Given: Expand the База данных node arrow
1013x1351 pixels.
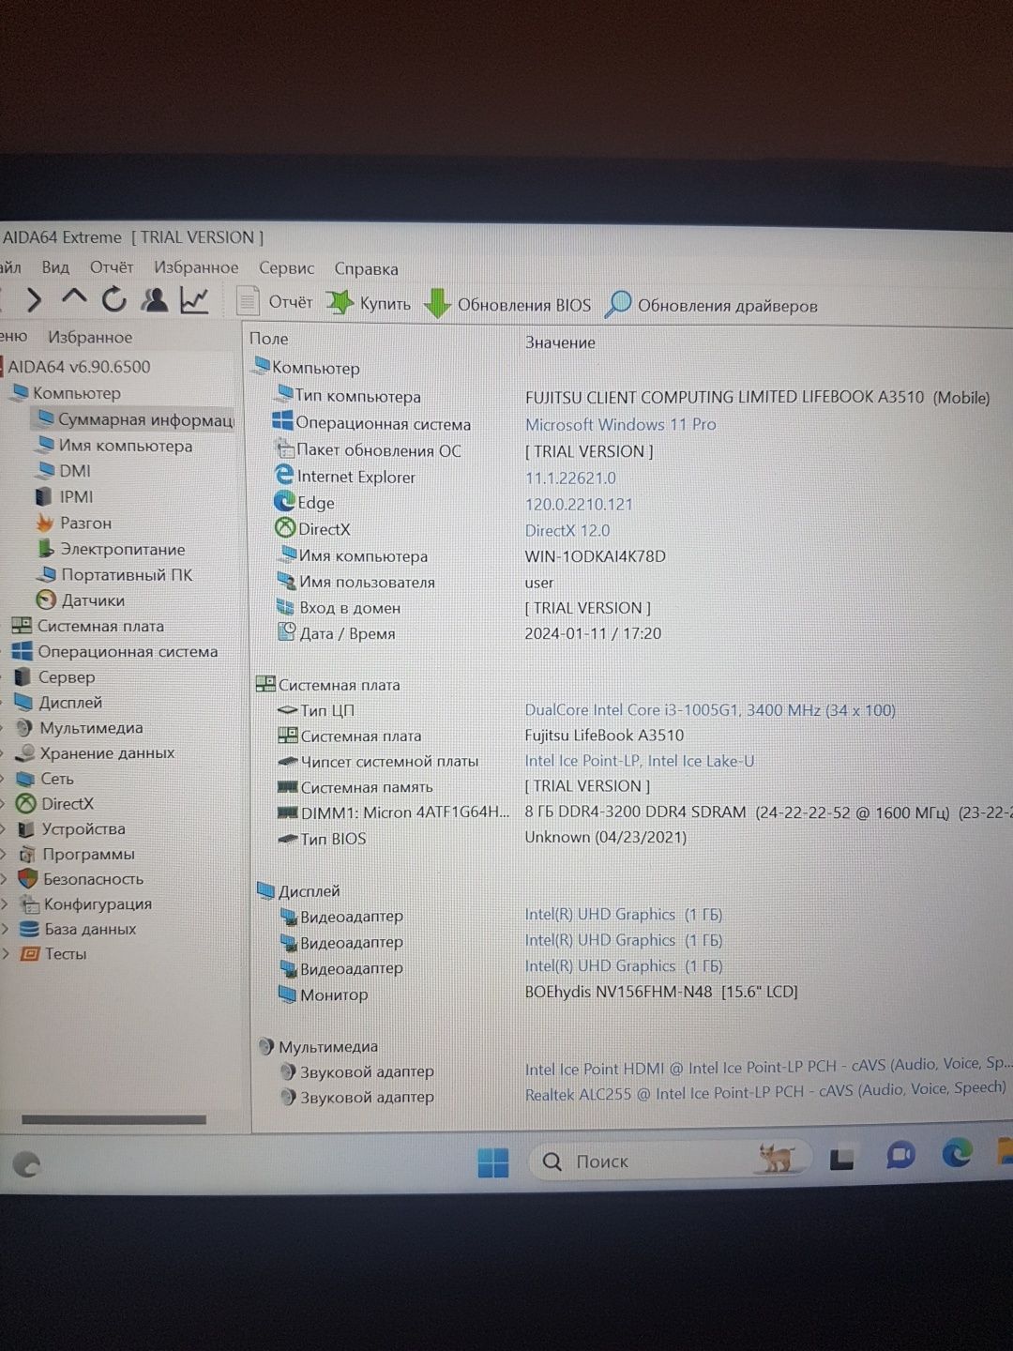Looking at the screenshot, I should pyautogui.click(x=6, y=929).
